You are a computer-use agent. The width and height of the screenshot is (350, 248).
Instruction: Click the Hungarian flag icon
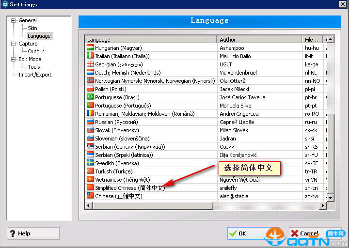[x=90, y=48]
